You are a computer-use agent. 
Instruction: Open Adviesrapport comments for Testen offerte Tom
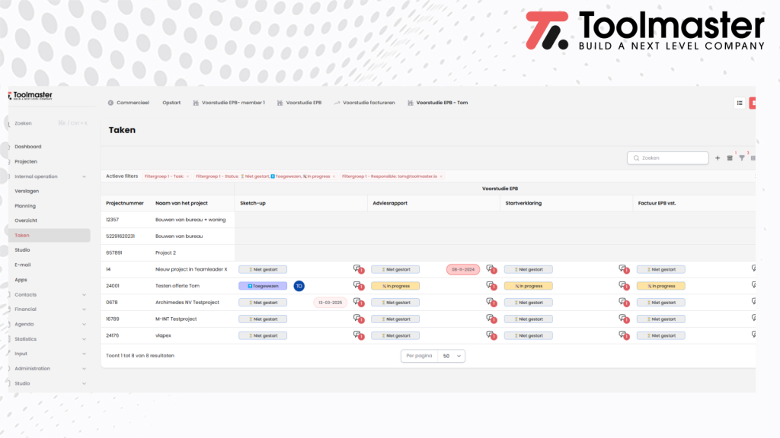(491, 286)
